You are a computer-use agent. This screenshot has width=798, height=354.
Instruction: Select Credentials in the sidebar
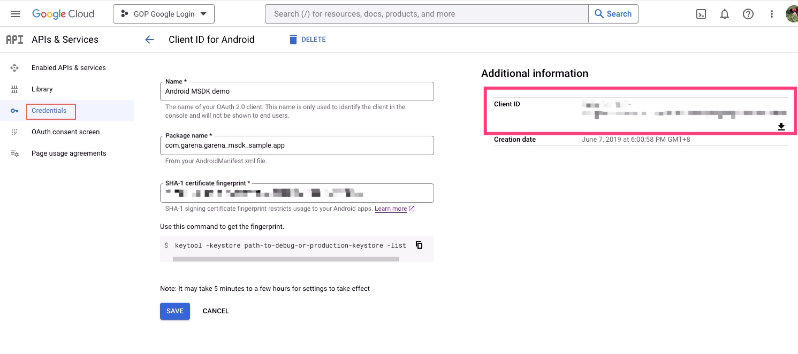pyautogui.click(x=49, y=110)
